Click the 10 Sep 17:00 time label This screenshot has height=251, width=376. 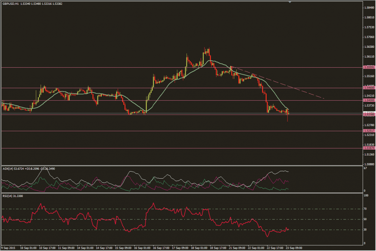(x=47, y=248)
